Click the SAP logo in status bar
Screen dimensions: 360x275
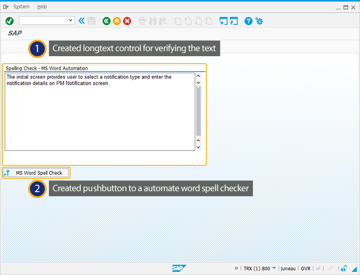[x=179, y=268]
